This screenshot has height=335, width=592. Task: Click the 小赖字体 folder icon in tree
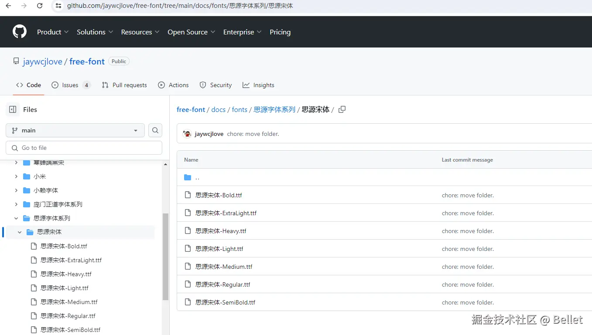[27, 190]
